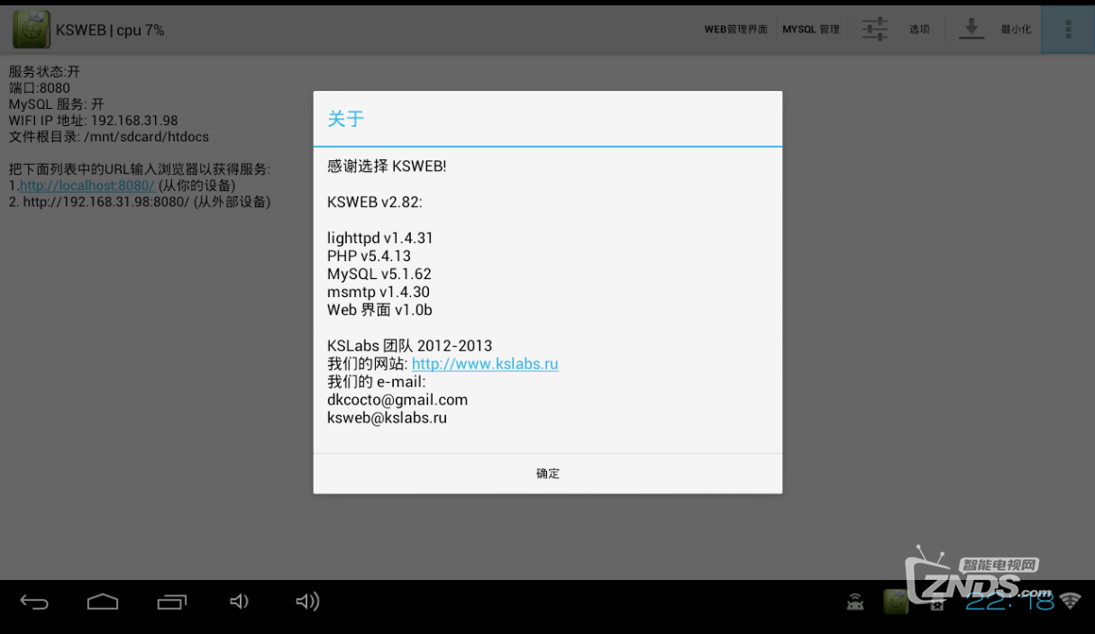This screenshot has height=634, width=1095.
Task: Click the KSWEB tray icon near the clock
Action: pyautogui.click(x=897, y=601)
